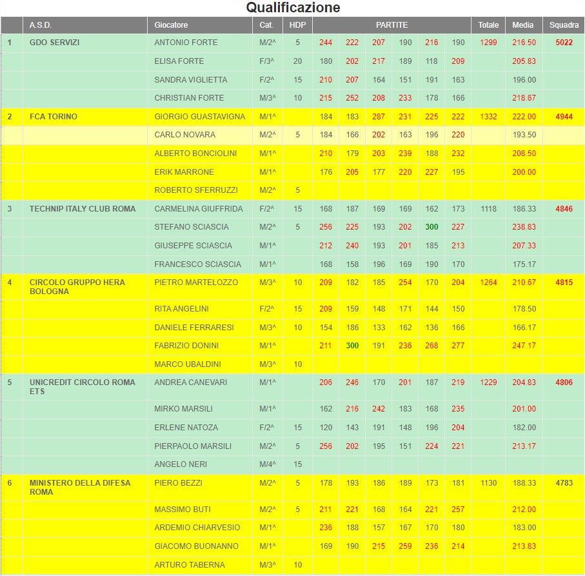Click squad total 4846

tap(564, 209)
